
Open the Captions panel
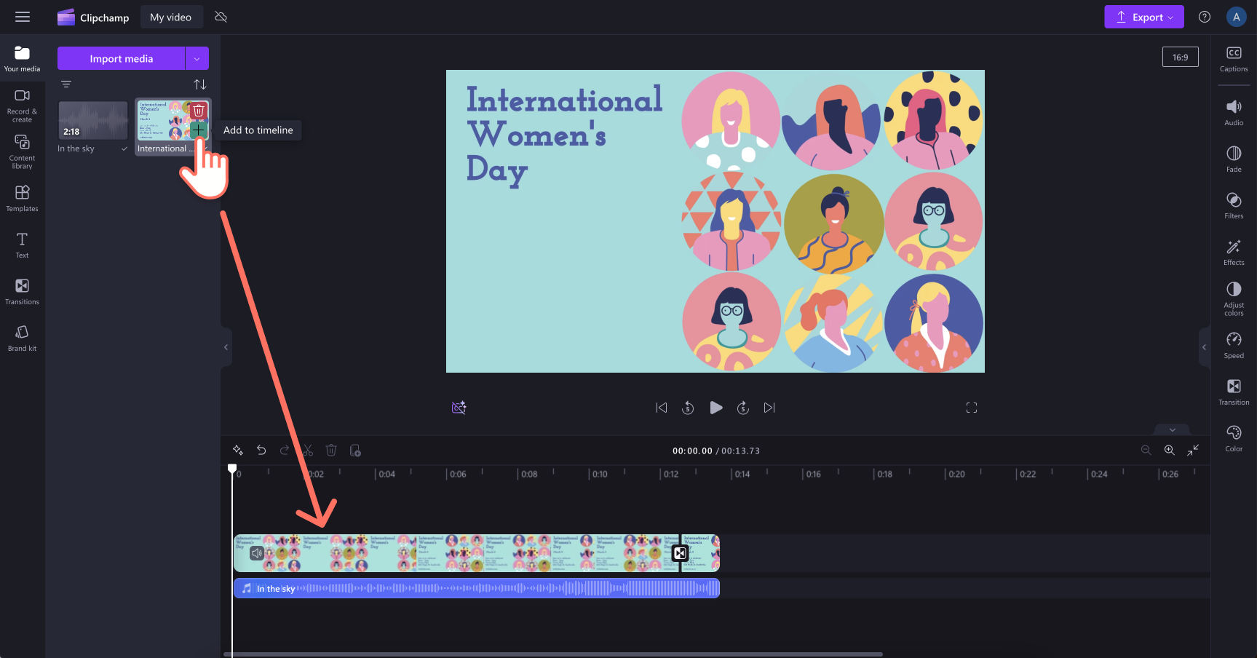tap(1234, 58)
